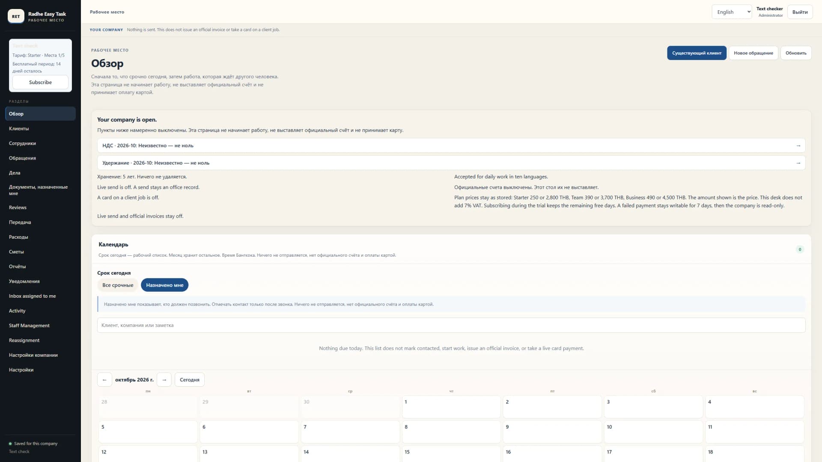The height and width of the screenshot is (462, 822).
Task: Open Сотрудники section
Action: (40, 143)
